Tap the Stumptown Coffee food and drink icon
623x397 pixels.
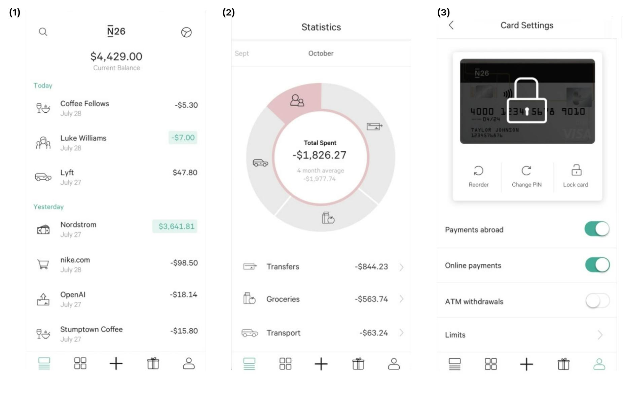click(x=43, y=334)
